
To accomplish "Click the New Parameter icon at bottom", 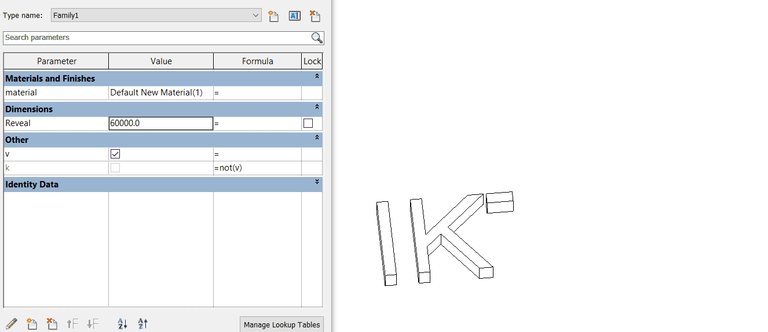I will 32,324.
